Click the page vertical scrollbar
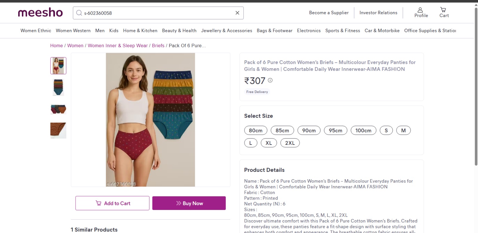This screenshot has height=233, width=478. tap(476, 87)
